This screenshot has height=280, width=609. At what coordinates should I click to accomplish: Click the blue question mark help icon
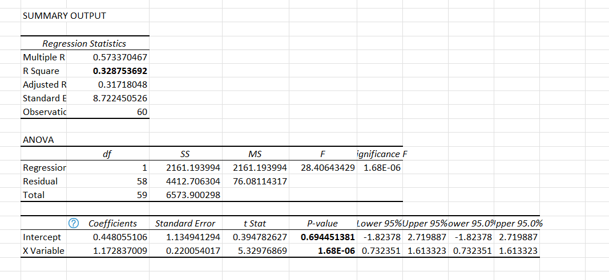point(72,223)
